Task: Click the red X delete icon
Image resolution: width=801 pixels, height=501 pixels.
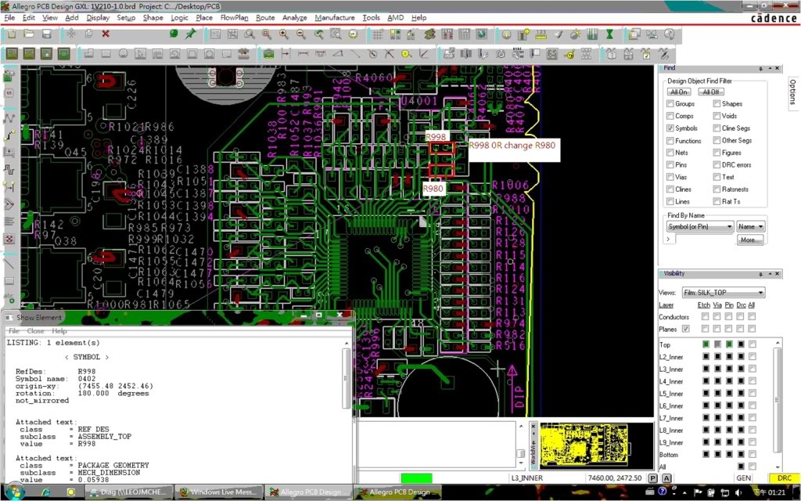Action: pyautogui.click(x=106, y=34)
